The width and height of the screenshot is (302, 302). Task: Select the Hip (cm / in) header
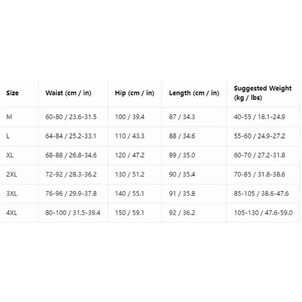[x=134, y=93]
